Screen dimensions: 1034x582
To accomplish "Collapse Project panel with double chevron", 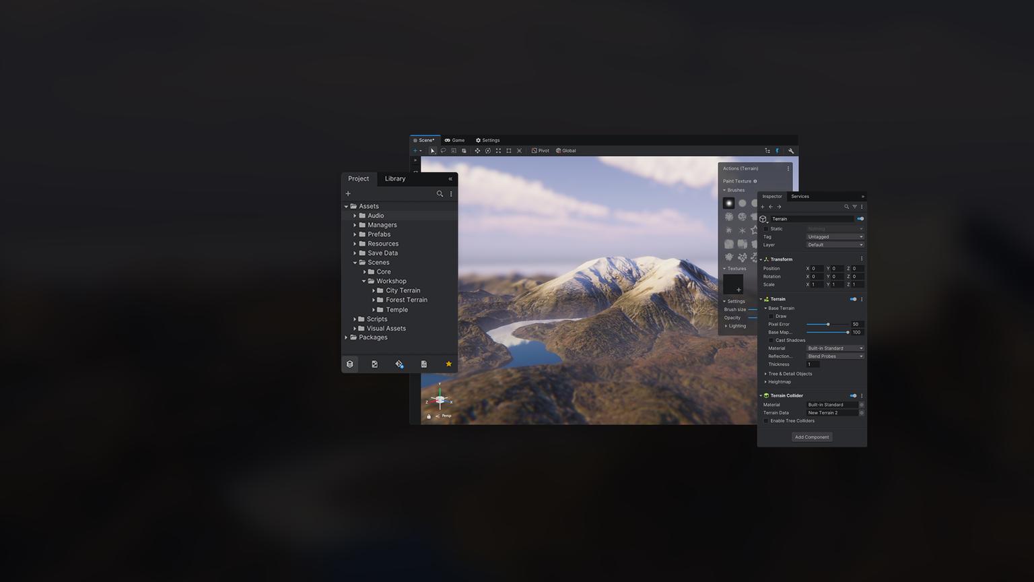I will click(x=450, y=179).
